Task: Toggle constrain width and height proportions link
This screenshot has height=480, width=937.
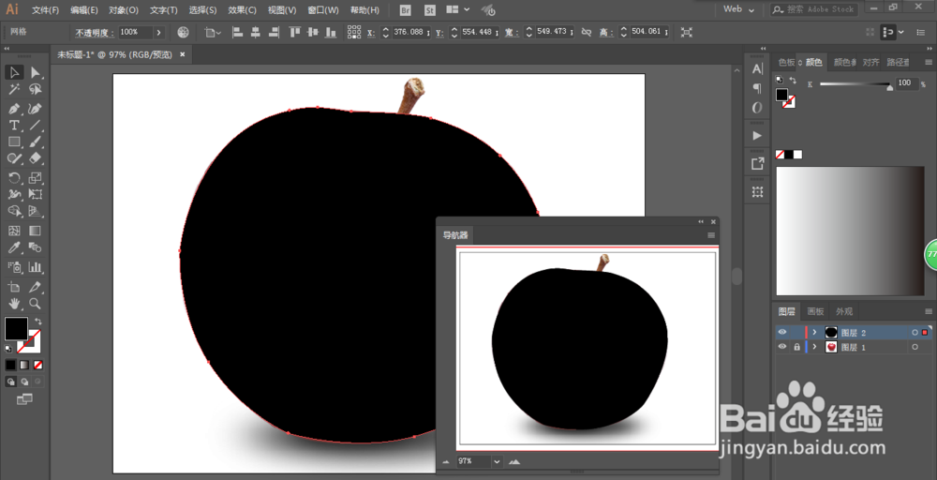Action: pyautogui.click(x=587, y=32)
